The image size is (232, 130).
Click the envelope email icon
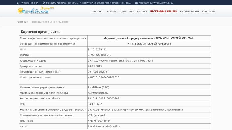[136, 3]
